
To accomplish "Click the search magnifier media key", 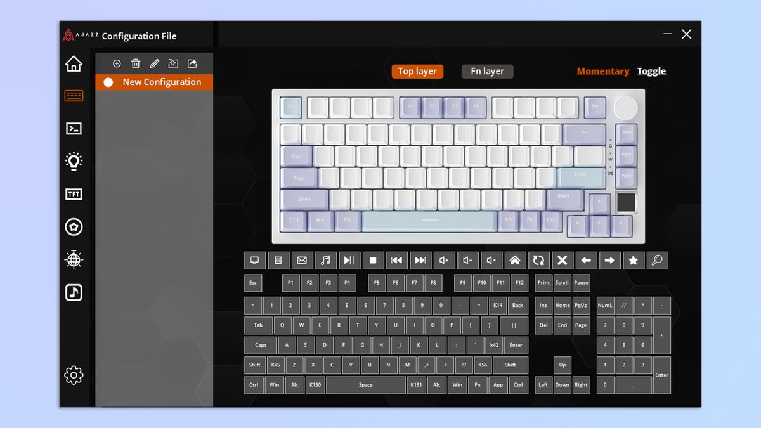I will (657, 260).
